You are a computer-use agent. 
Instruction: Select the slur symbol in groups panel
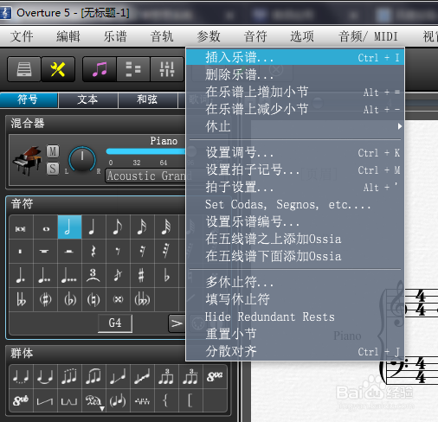[x=45, y=376]
